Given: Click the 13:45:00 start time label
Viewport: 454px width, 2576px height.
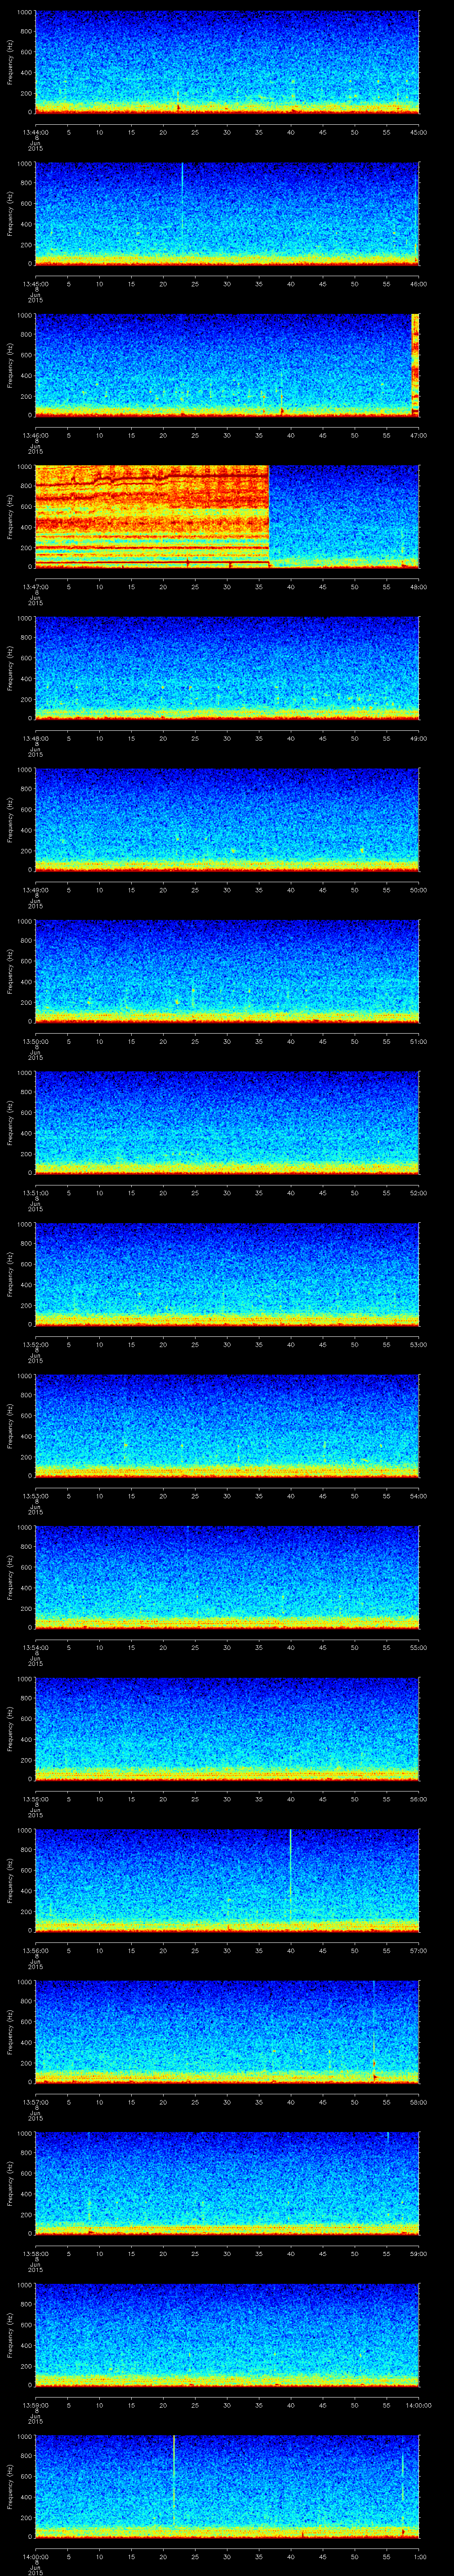Looking at the screenshot, I should click(x=35, y=284).
